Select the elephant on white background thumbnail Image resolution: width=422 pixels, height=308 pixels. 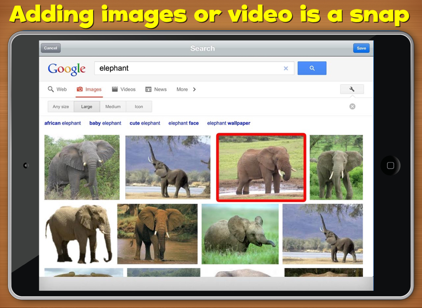click(x=78, y=234)
